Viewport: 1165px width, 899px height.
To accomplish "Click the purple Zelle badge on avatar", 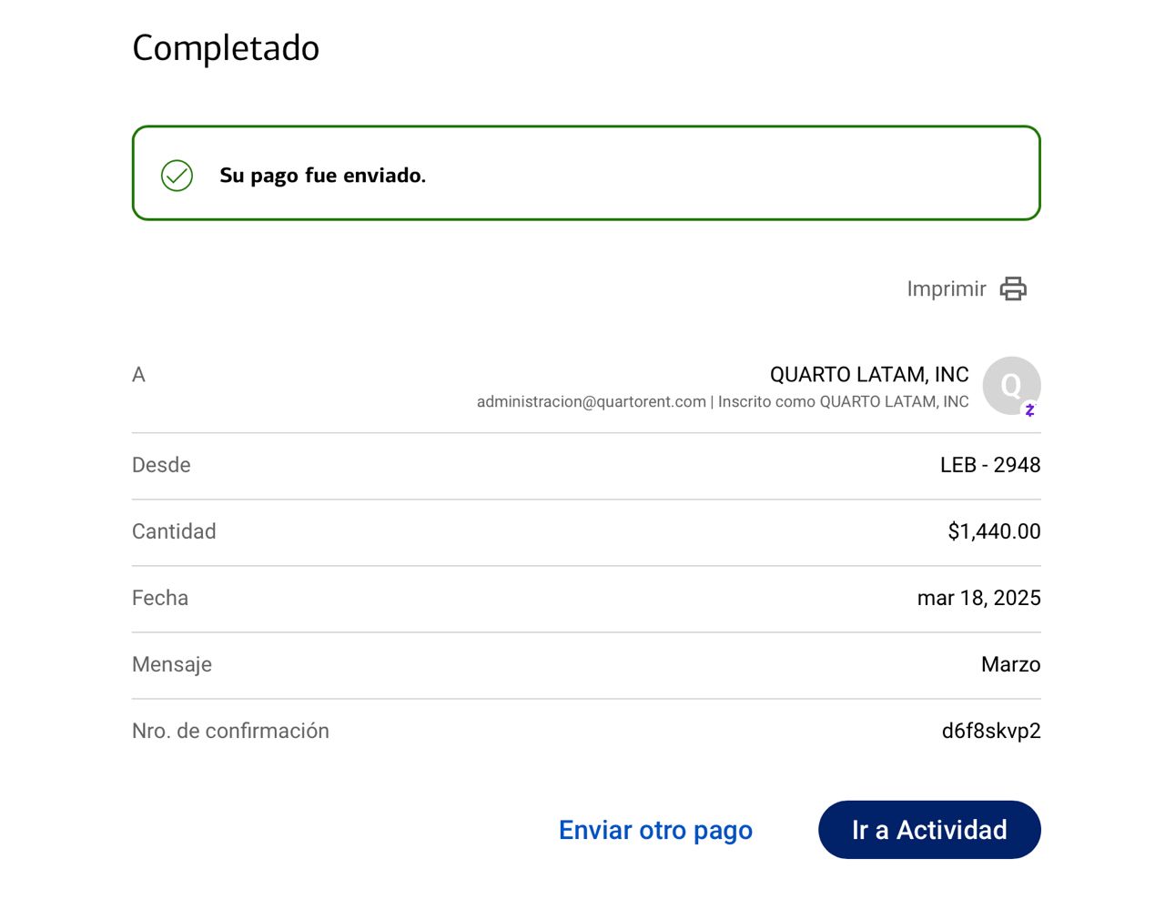I will pyautogui.click(x=1029, y=410).
